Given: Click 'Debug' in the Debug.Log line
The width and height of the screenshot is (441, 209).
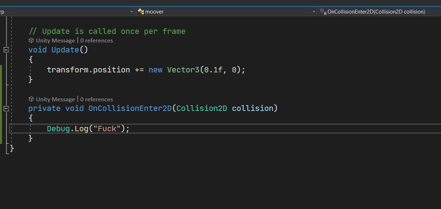Looking at the screenshot, I should tap(58, 129).
